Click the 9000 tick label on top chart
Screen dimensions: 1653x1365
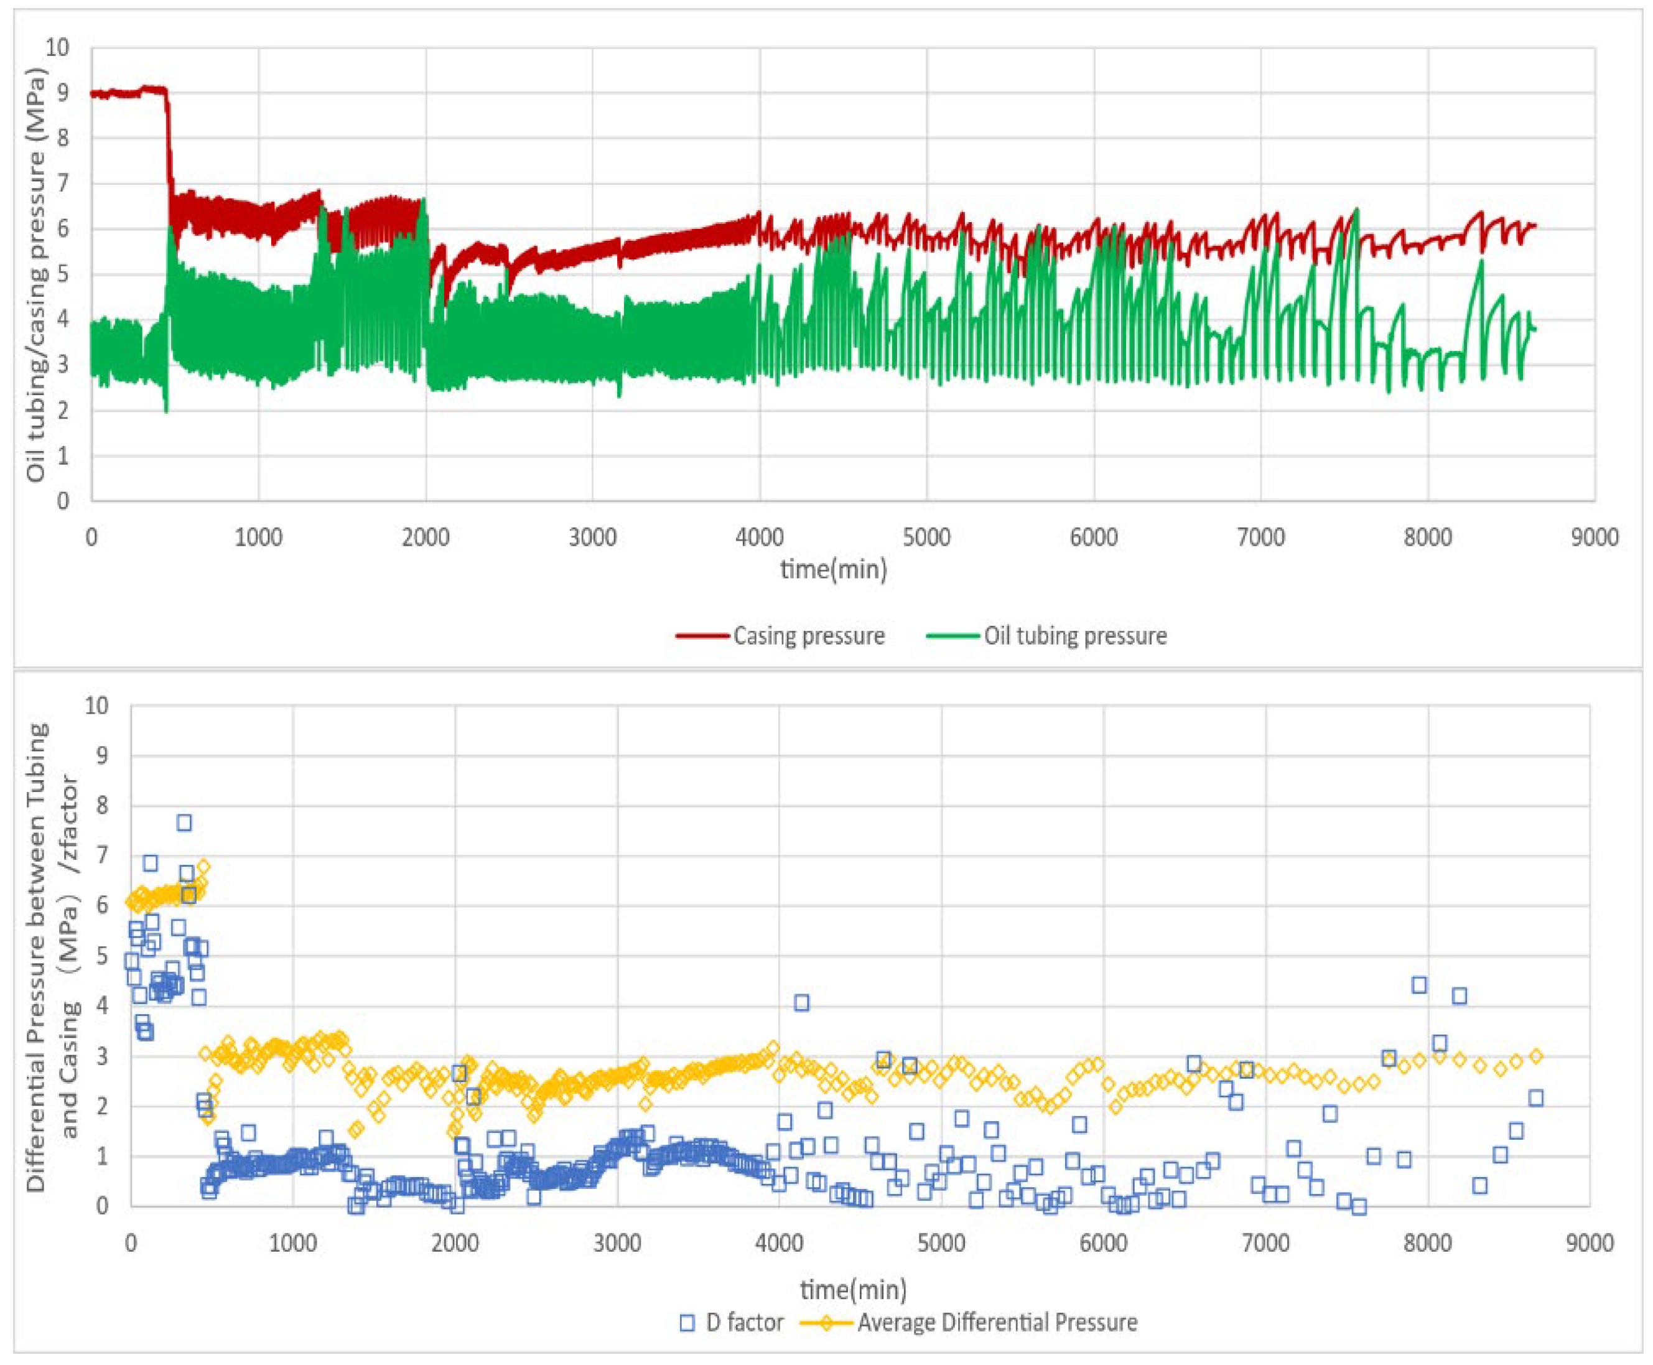pyautogui.click(x=1595, y=538)
